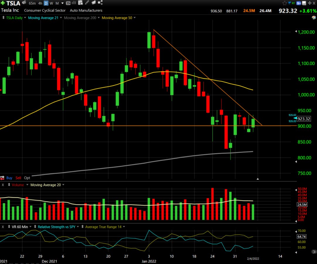Click the save floppy disk icon
317x264 pixels.
tap(304, 3)
